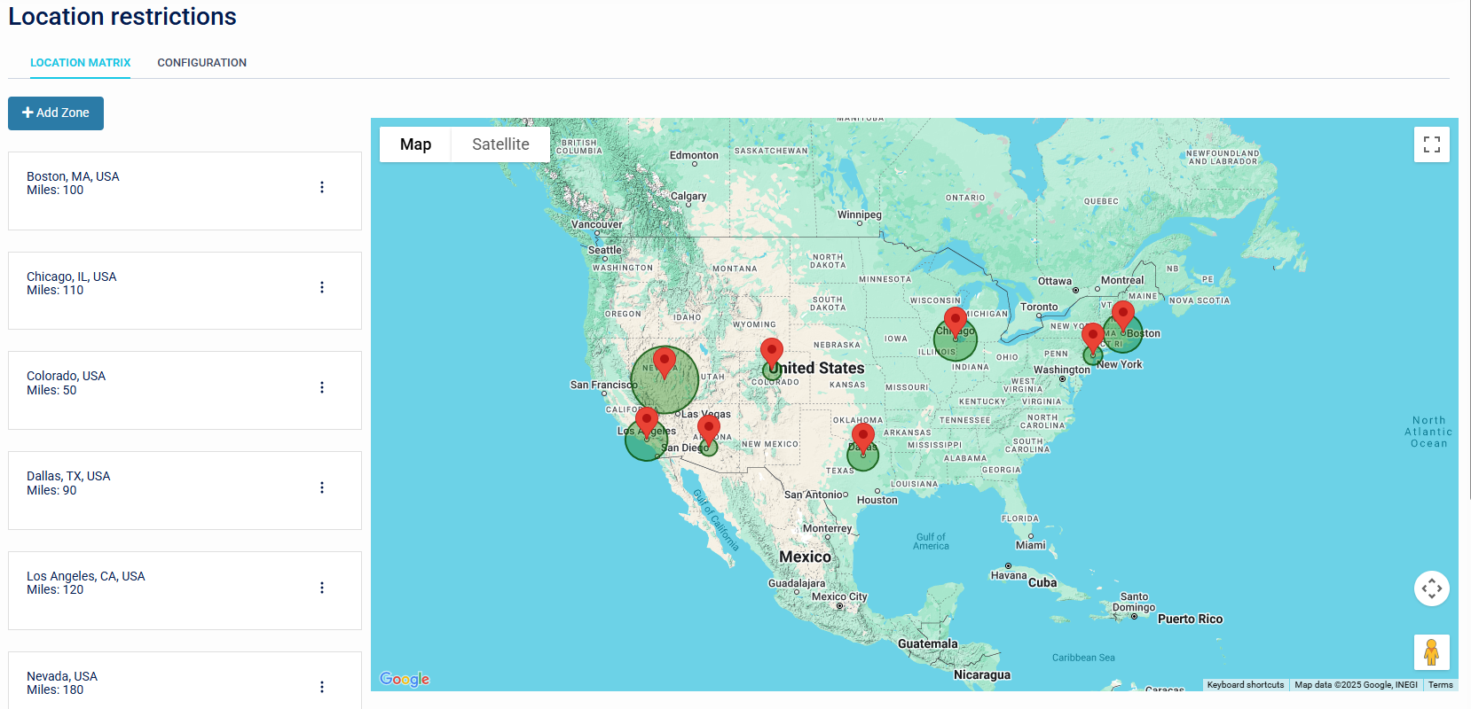The width and height of the screenshot is (1471, 709).
Task: Open options menu for Chicago zone
Action: coord(322,288)
